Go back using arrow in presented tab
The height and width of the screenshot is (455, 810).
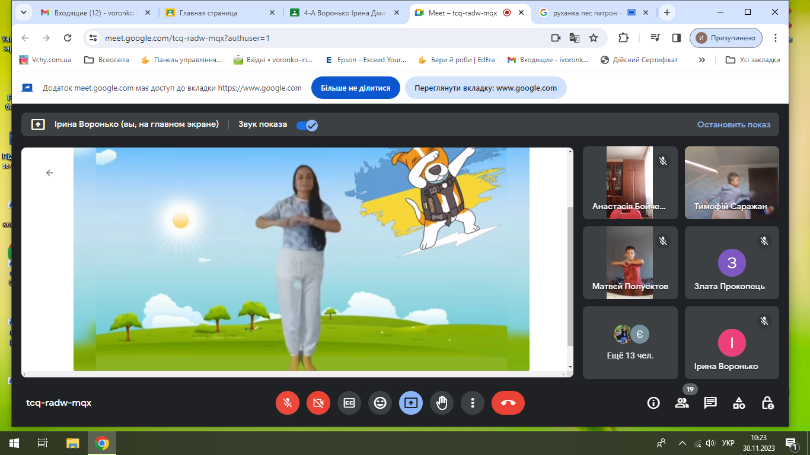point(49,173)
